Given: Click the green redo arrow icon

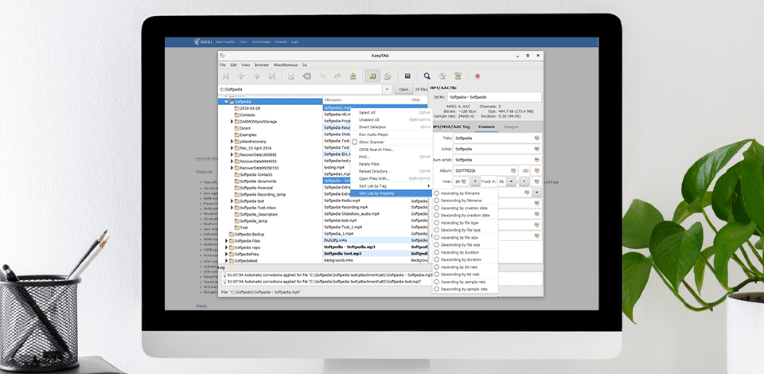Looking at the screenshot, I should [337, 76].
